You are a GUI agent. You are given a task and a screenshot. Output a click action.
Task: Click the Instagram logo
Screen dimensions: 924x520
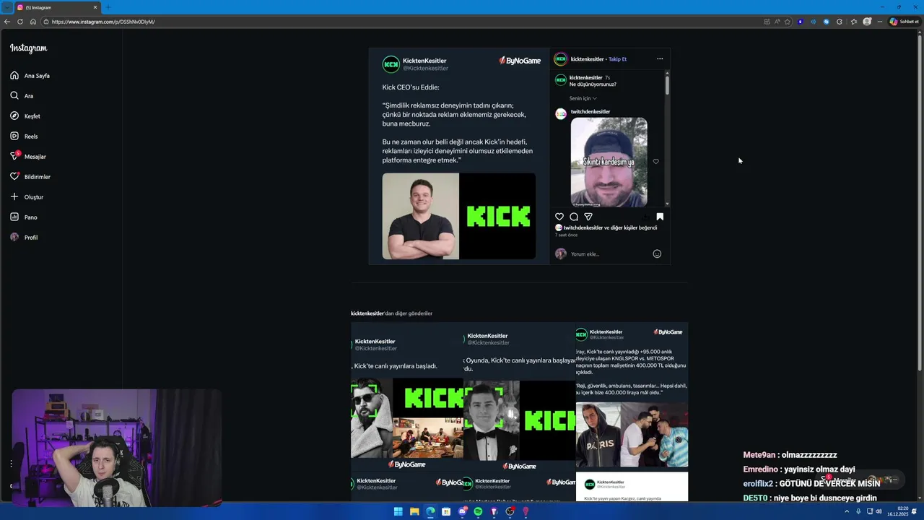pos(28,48)
